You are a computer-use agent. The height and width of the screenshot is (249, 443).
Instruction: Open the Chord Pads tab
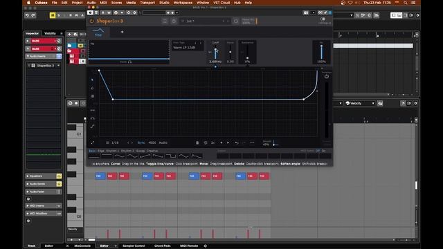[163, 246]
